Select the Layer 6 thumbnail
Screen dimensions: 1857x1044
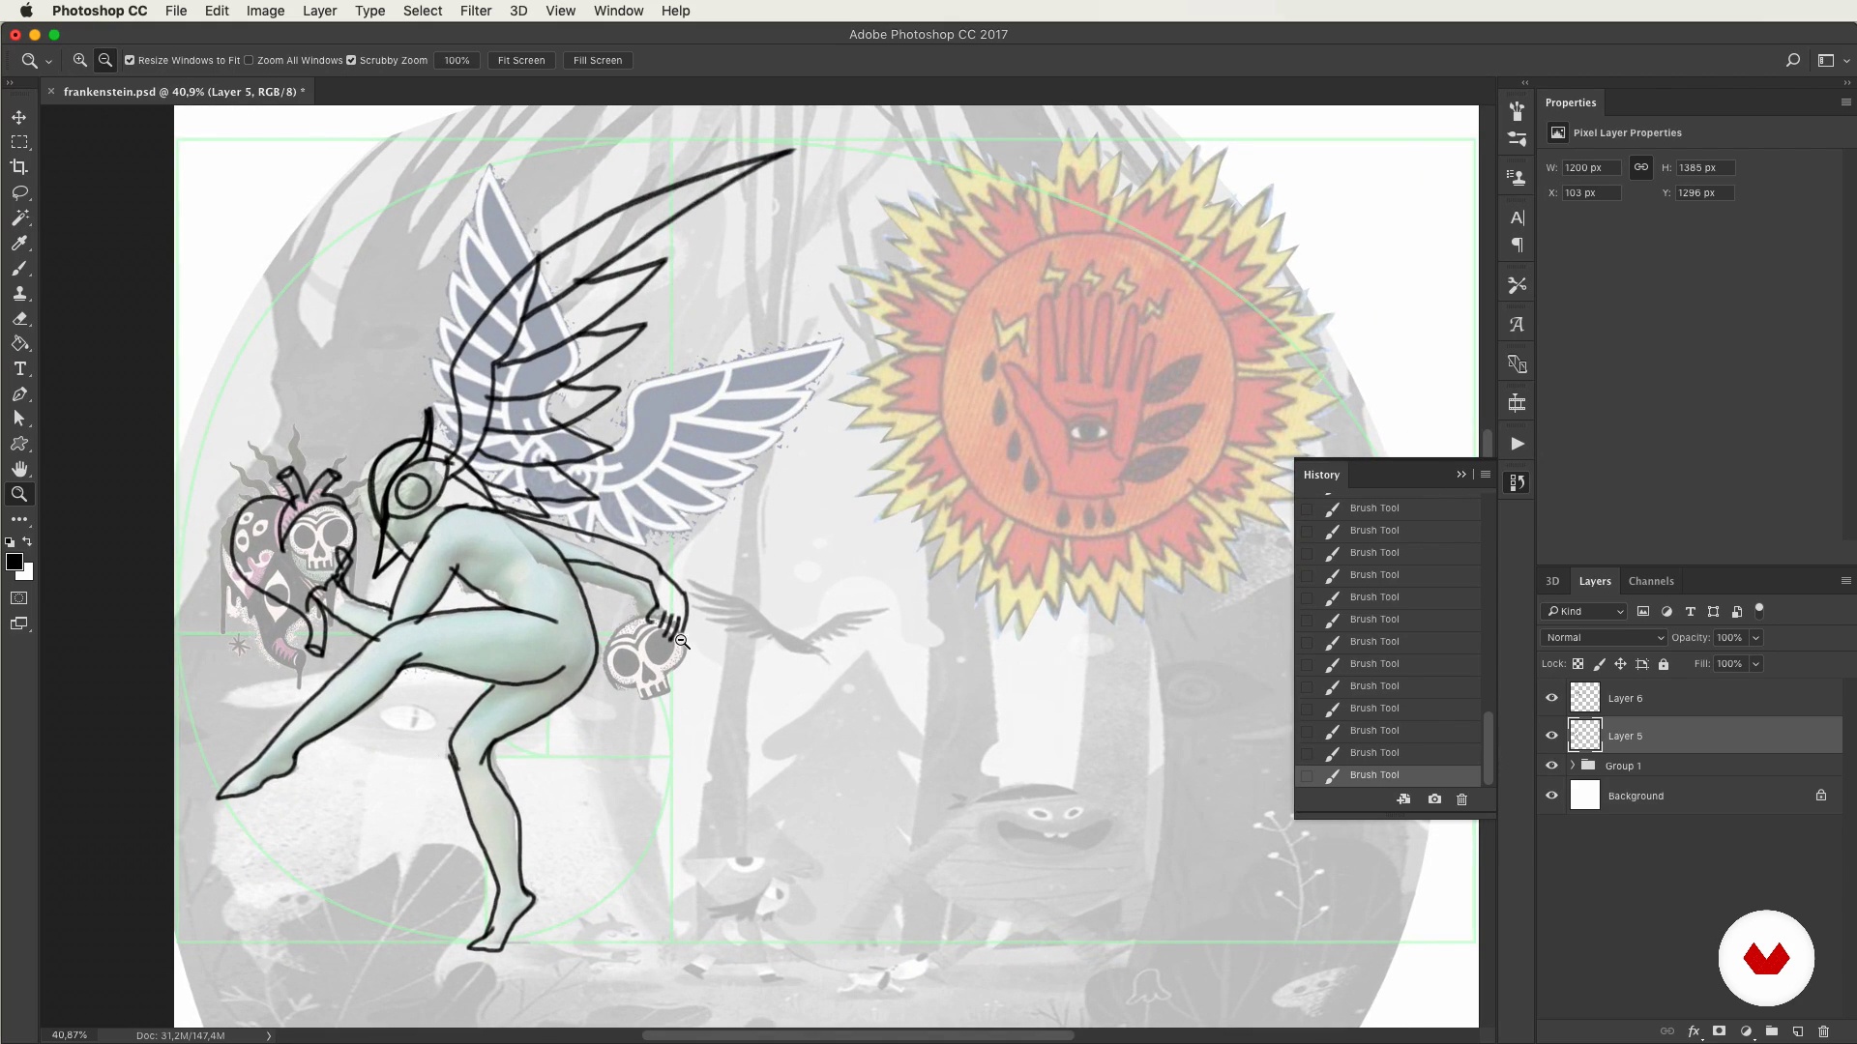1584,698
